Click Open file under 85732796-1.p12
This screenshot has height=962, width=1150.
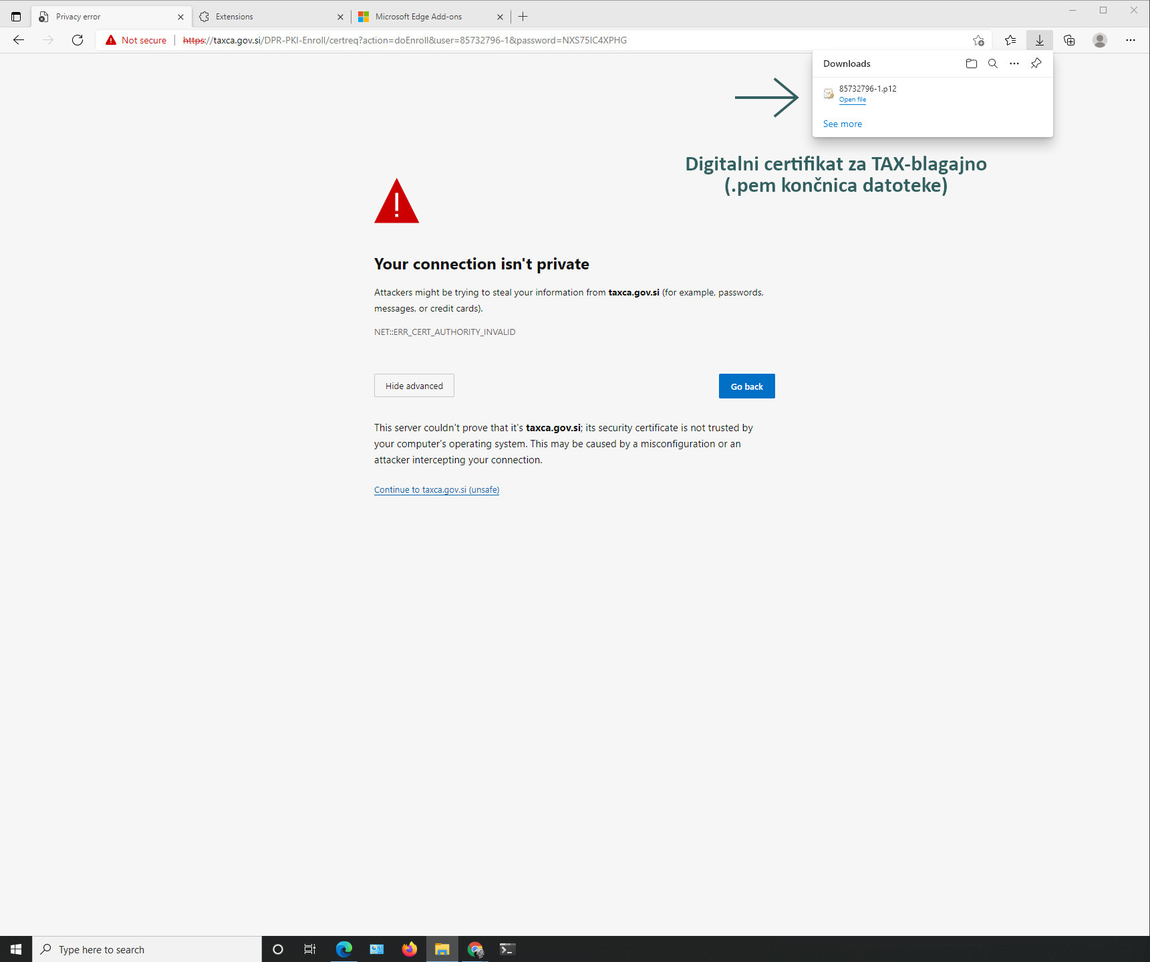853,100
